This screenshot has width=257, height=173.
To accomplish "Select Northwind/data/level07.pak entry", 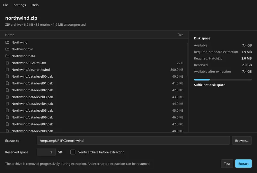I will click(x=94, y=124).
